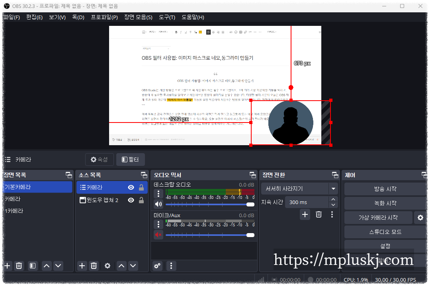This screenshot has height=286, width=430.
Task: Click 녹화 시작 button
Action: pos(385,203)
